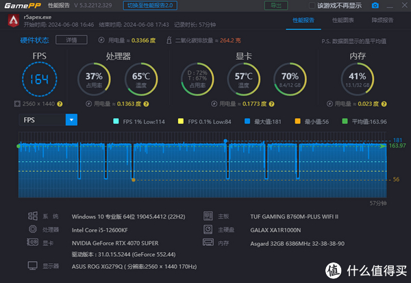The height and width of the screenshot is (283, 411).
Task: Click the power icon beside memory 用电量
Action: click(329, 104)
